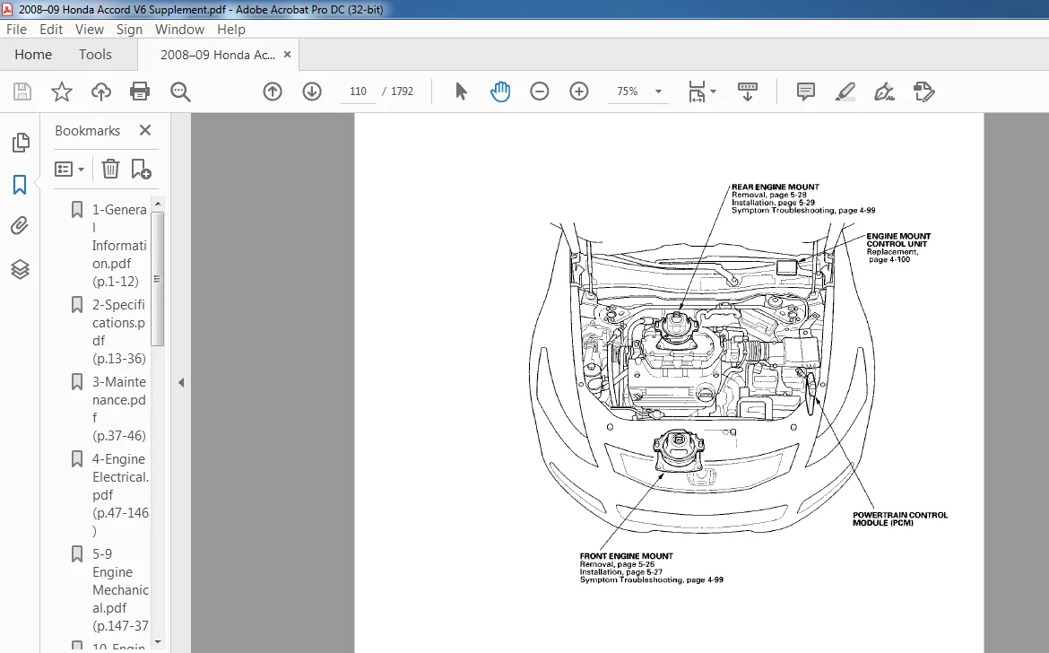The height and width of the screenshot is (653, 1049).
Task: Open the find text search tool
Action: pos(180,91)
